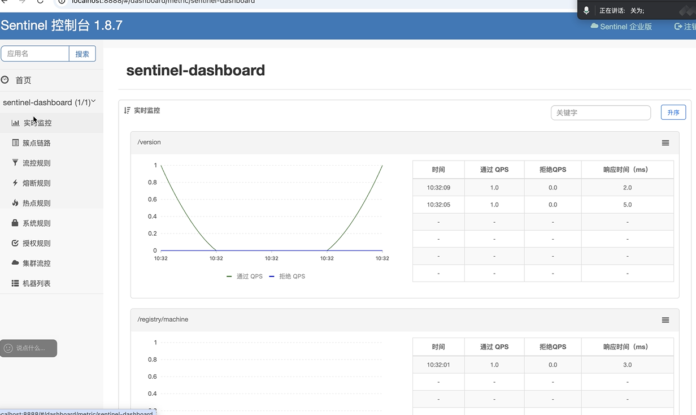This screenshot has width=696, height=415.
Task: Toggle 通过 QPS legend in /version chart
Action: 245,276
